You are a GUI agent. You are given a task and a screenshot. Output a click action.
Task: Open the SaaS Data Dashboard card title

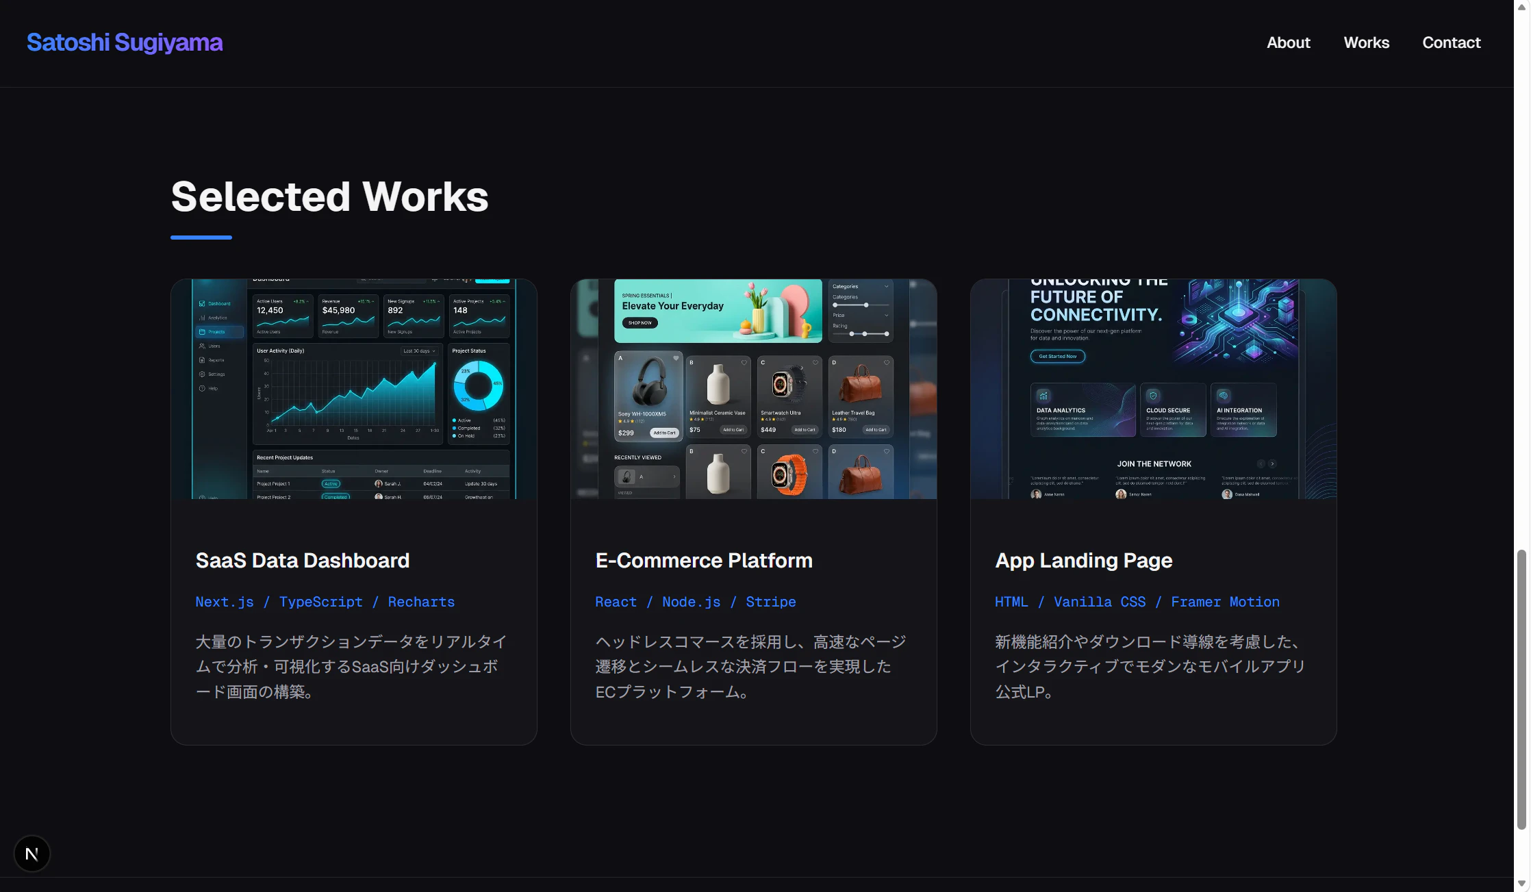(302, 561)
